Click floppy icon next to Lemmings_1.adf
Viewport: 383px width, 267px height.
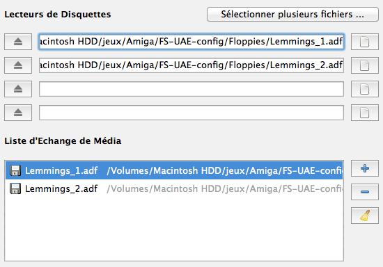click(x=15, y=170)
